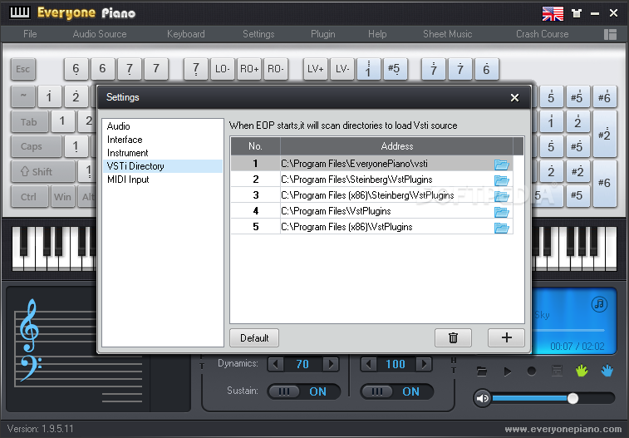Open the Settings menu
The width and height of the screenshot is (629, 438).
(258, 34)
